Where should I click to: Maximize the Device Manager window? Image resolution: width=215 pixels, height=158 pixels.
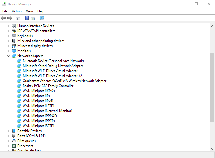point(196,4)
